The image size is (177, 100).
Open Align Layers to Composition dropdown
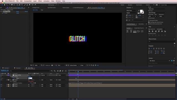(x=161, y=29)
